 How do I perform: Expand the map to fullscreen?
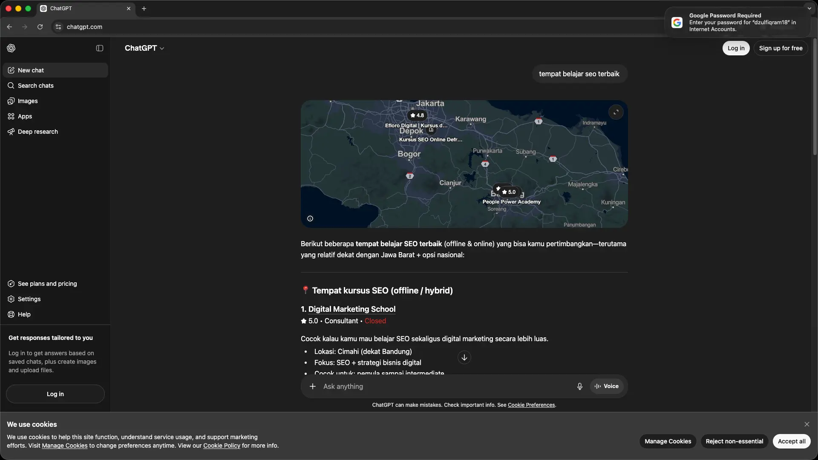[616, 112]
